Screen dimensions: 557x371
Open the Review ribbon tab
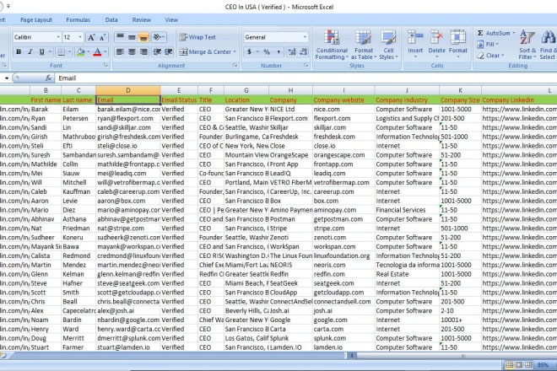click(x=142, y=20)
